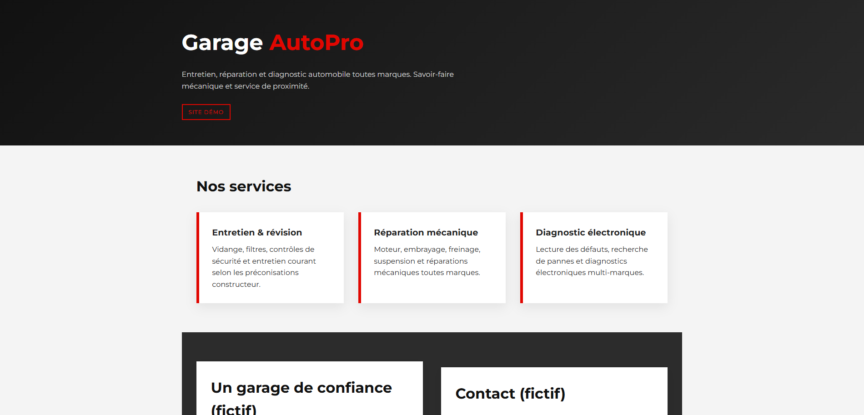Click the word constructeur in Entretien card
The width and height of the screenshot is (864, 415).
point(236,285)
